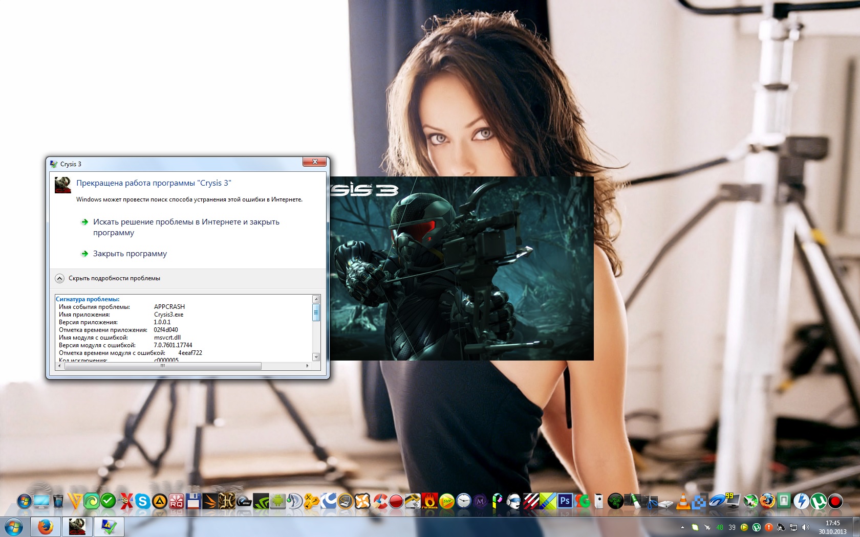Open the headset-with-goggles dock icon

514,502
